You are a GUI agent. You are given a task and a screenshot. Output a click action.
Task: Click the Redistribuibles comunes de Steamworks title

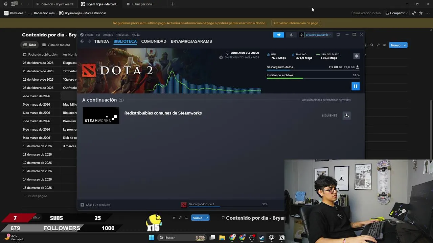(x=163, y=113)
